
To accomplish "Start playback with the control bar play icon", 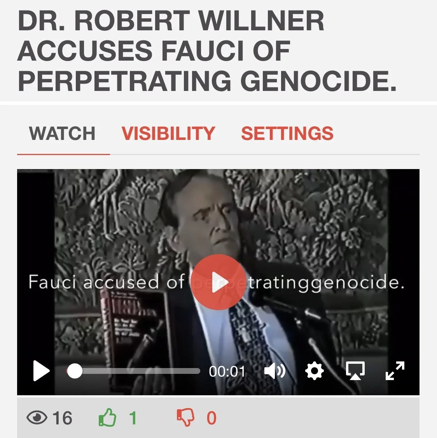I will pos(41,371).
